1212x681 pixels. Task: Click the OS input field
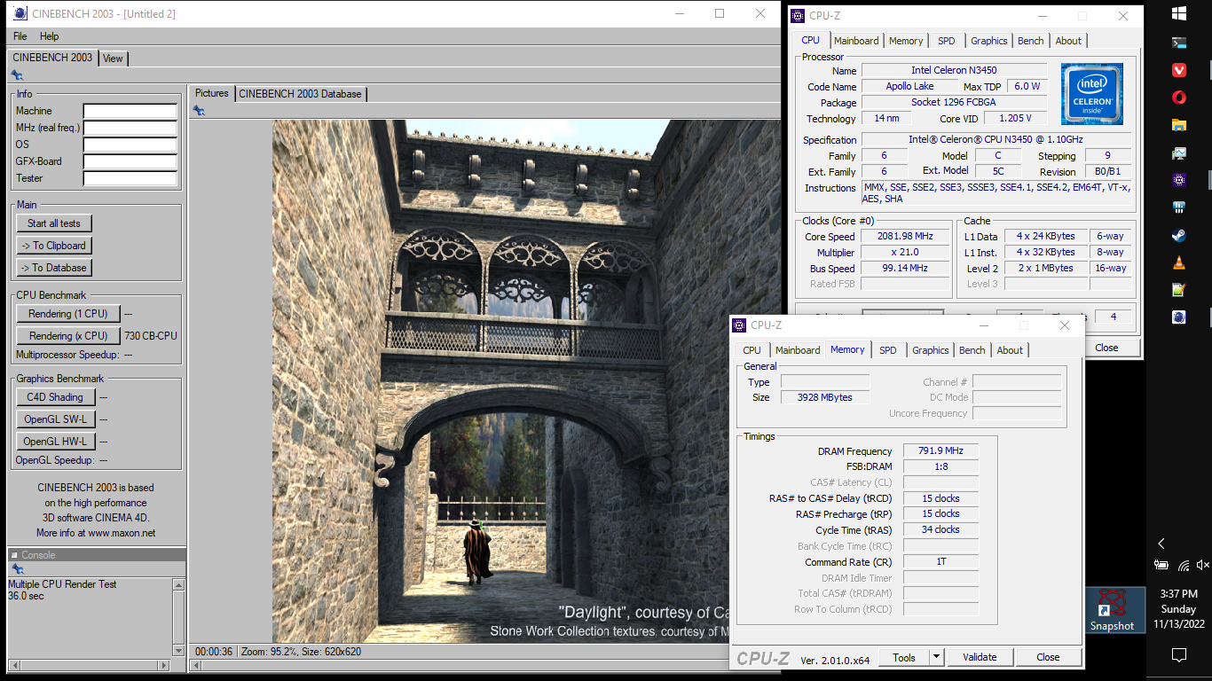pos(130,145)
